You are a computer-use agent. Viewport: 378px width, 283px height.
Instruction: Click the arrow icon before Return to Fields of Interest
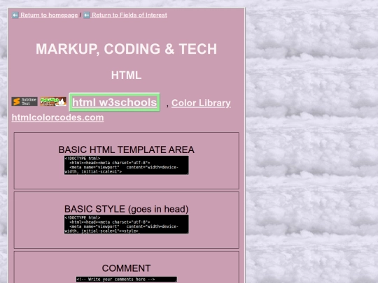(87, 15)
